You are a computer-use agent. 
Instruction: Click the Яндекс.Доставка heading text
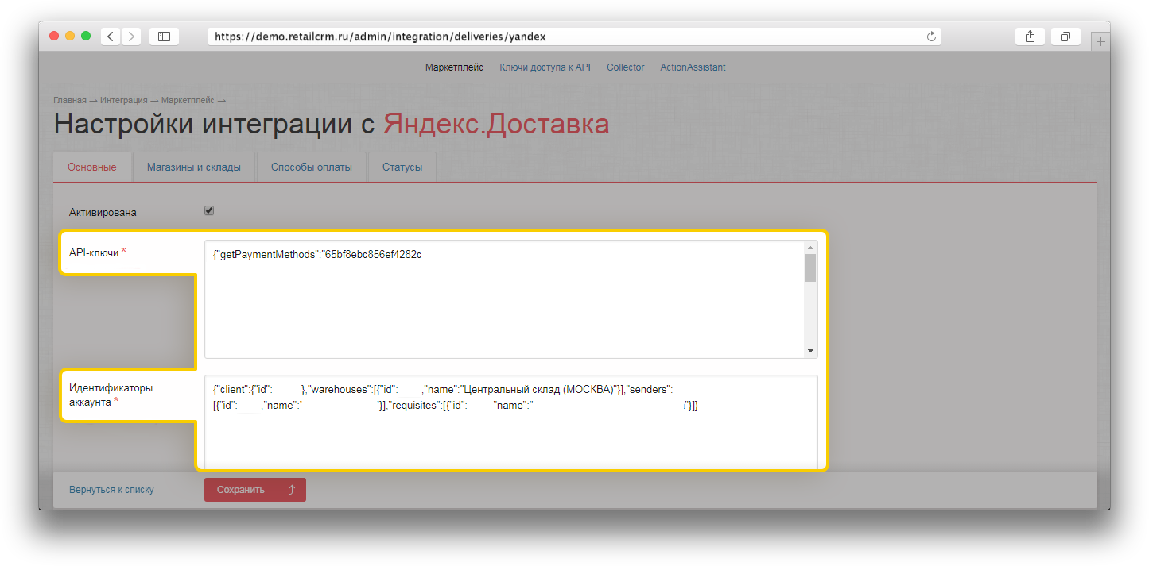click(x=496, y=125)
